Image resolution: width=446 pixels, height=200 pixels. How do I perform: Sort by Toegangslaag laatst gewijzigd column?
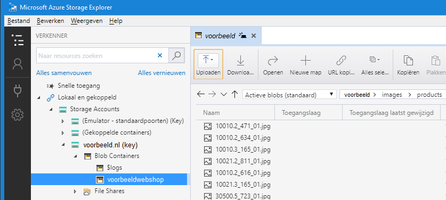pyautogui.click(x=392, y=113)
